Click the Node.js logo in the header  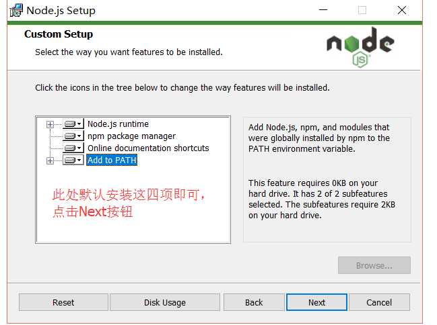pos(360,47)
